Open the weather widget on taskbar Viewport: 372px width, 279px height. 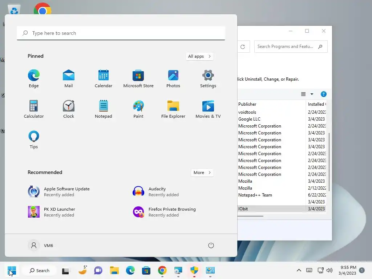pos(82,270)
